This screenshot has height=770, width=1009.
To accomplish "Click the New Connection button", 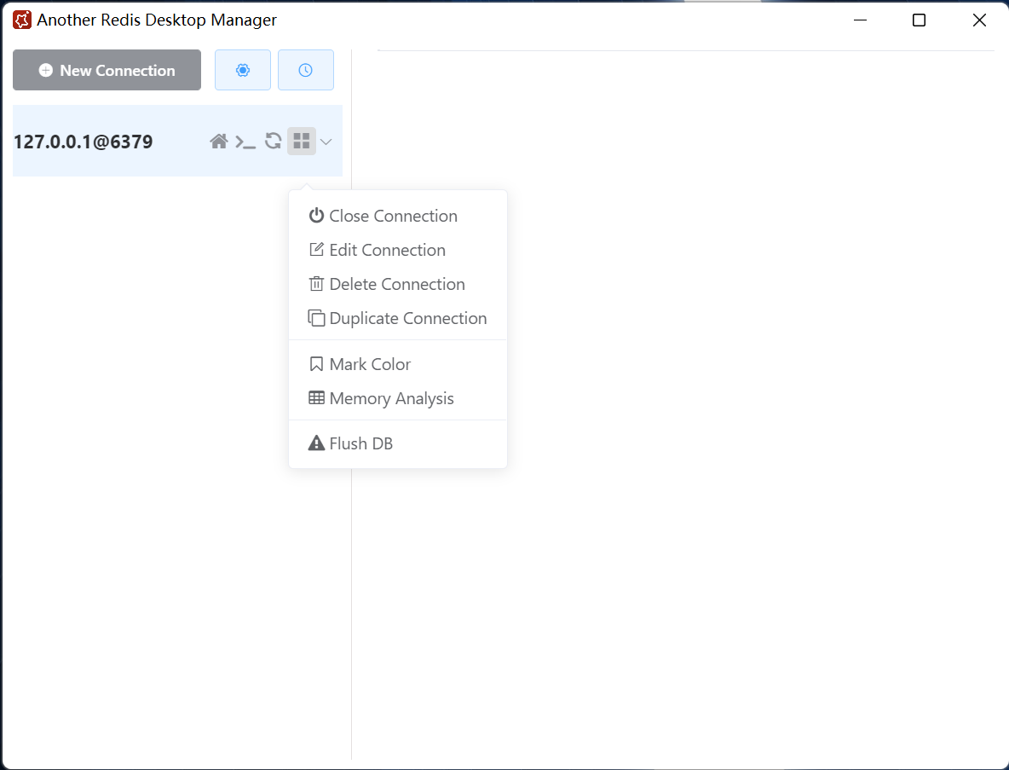I will point(107,70).
